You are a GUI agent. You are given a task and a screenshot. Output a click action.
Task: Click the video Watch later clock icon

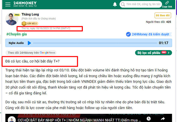[x=149, y=118]
